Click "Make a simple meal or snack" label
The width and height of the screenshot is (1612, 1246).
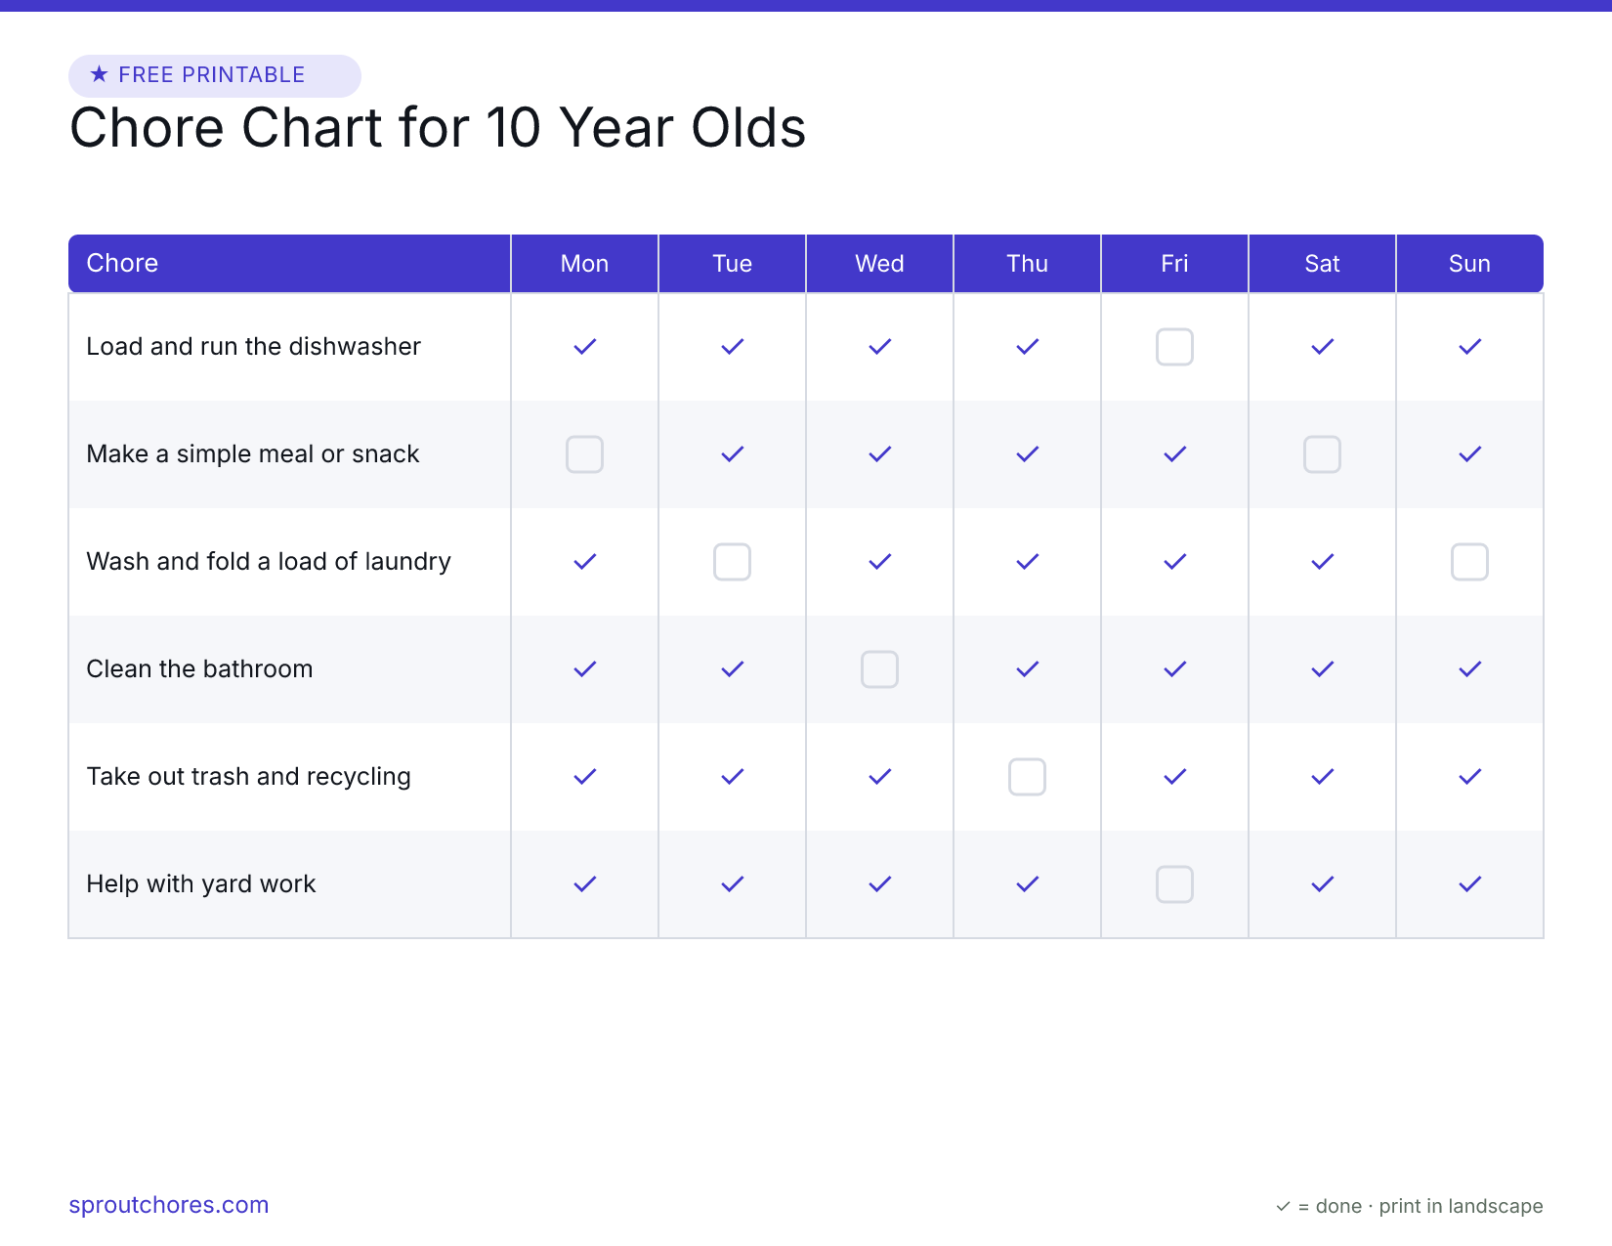252,454
